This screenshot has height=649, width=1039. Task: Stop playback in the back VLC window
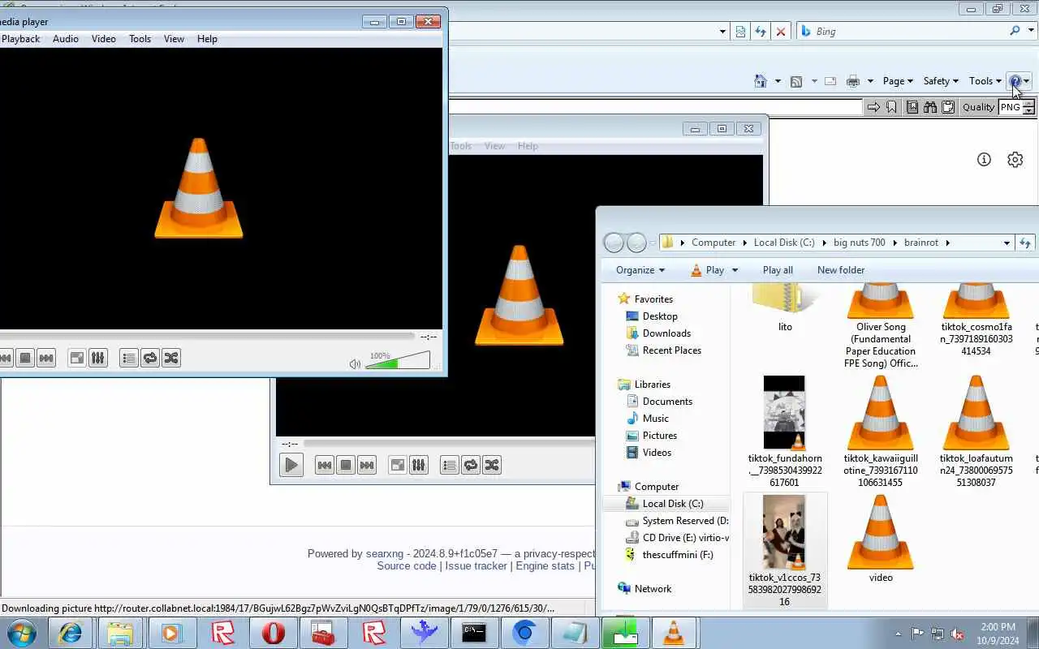click(x=345, y=465)
